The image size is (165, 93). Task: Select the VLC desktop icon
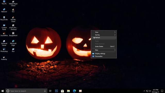[13, 10]
